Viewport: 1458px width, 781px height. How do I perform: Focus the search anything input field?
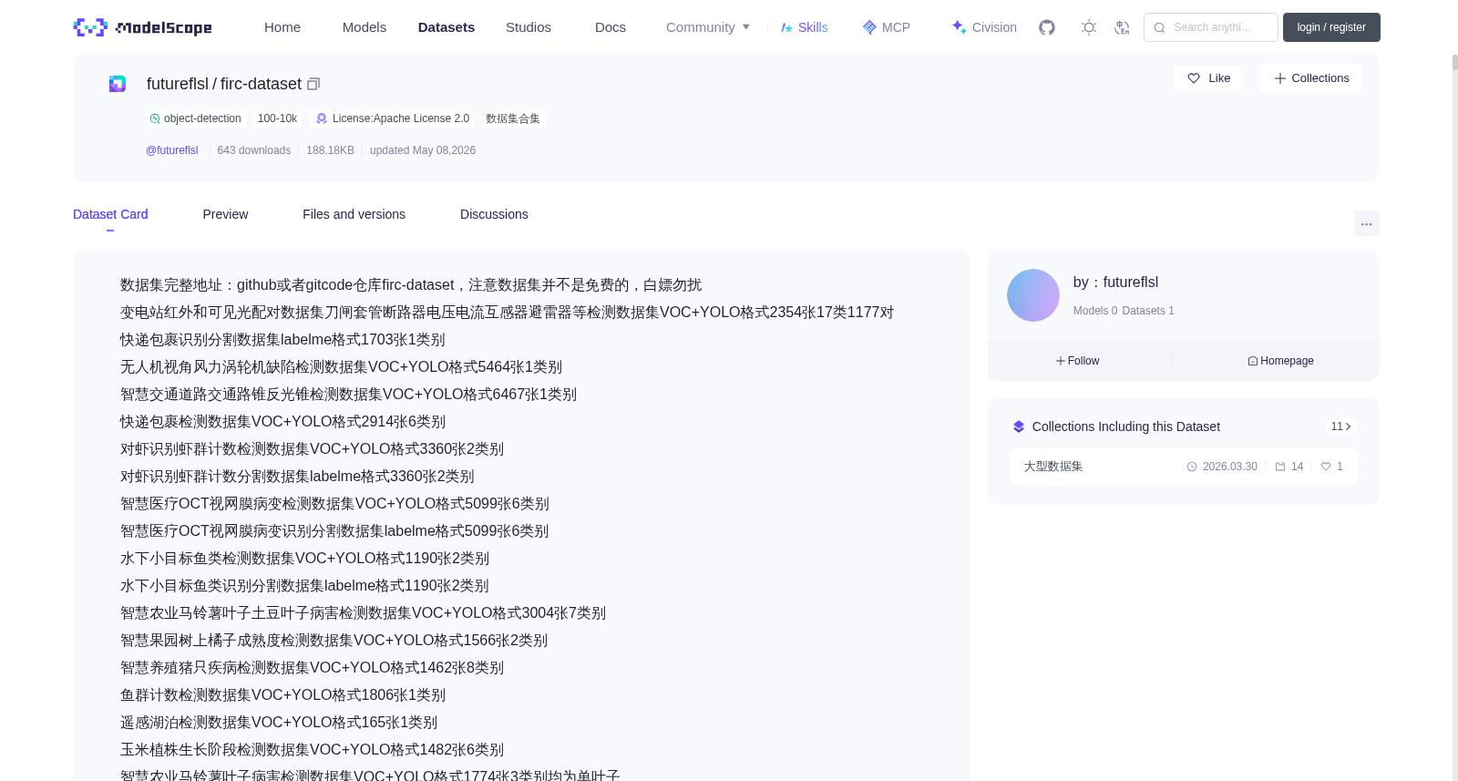(1211, 27)
